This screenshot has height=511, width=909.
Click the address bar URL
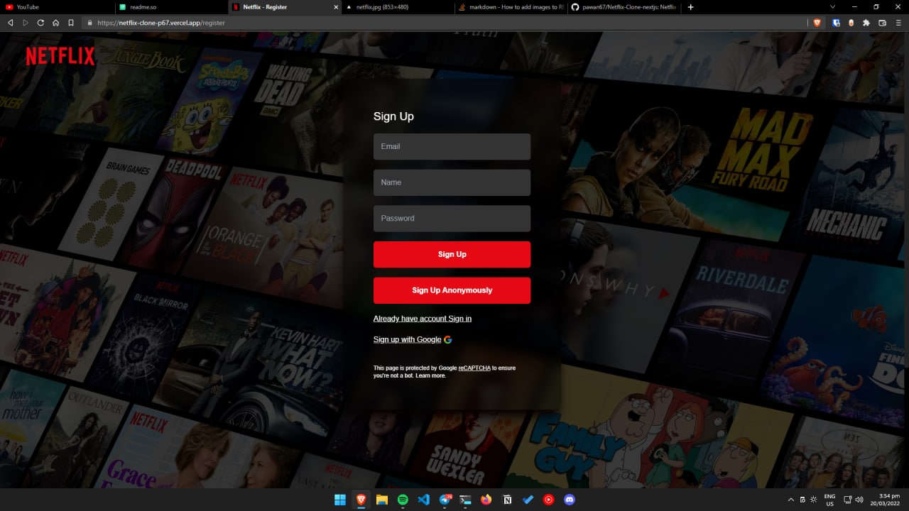(x=161, y=23)
